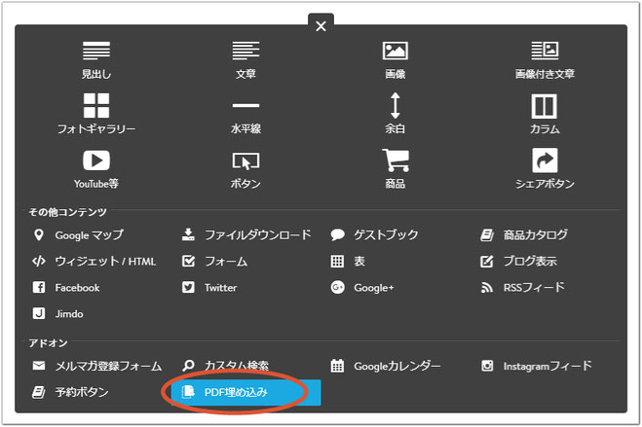Add a ゲストブック guestbook
Viewport: 642px width, 427px height.
[374, 235]
